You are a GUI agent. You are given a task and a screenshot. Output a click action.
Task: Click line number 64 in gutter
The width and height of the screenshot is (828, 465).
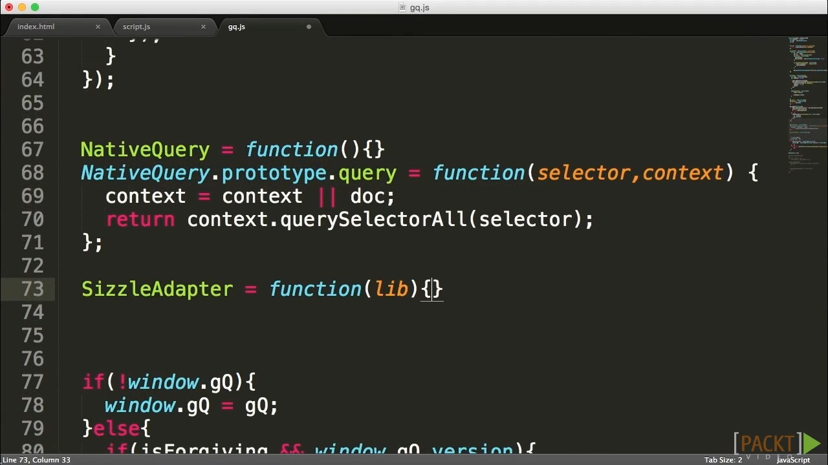coord(32,79)
